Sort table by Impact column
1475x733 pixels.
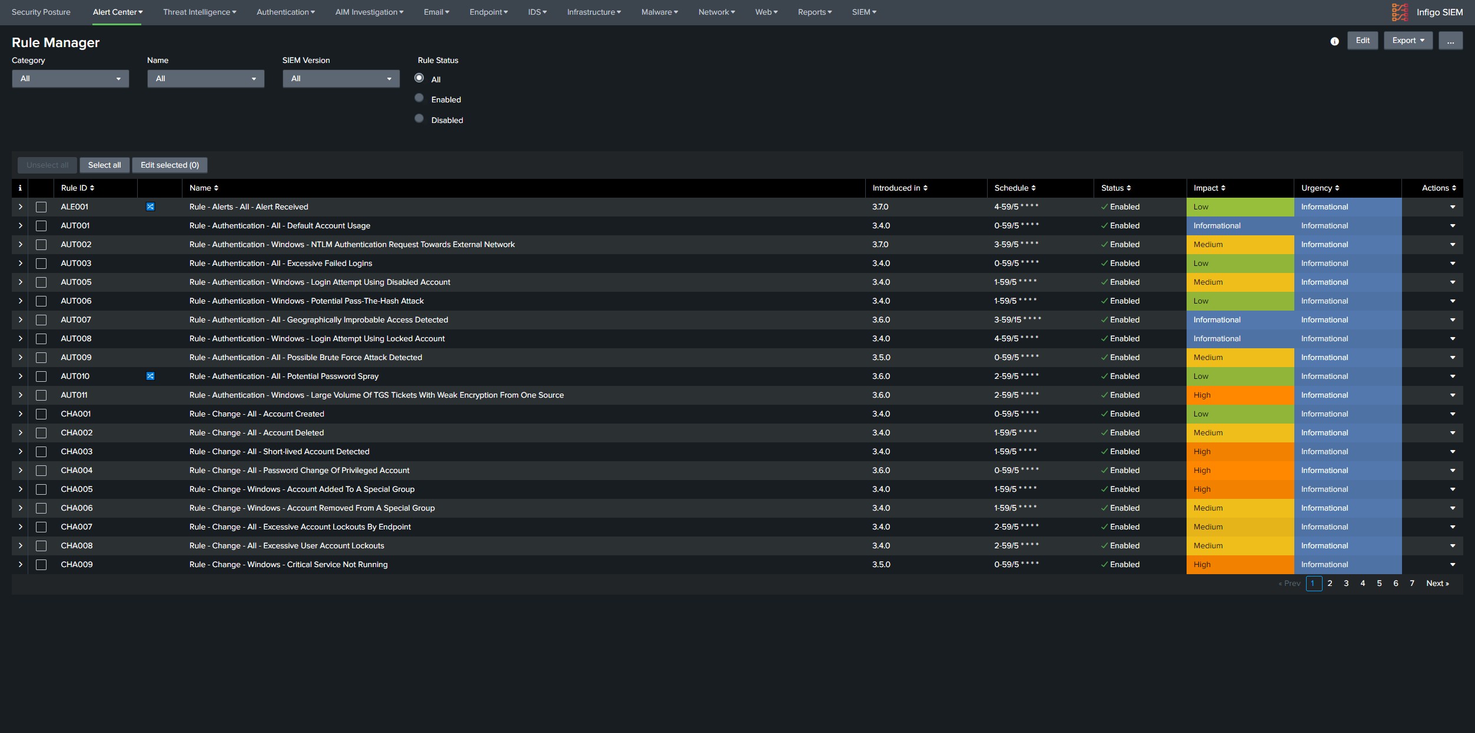click(x=1223, y=188)
